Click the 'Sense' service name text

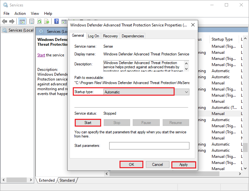(x=108, y=46)
